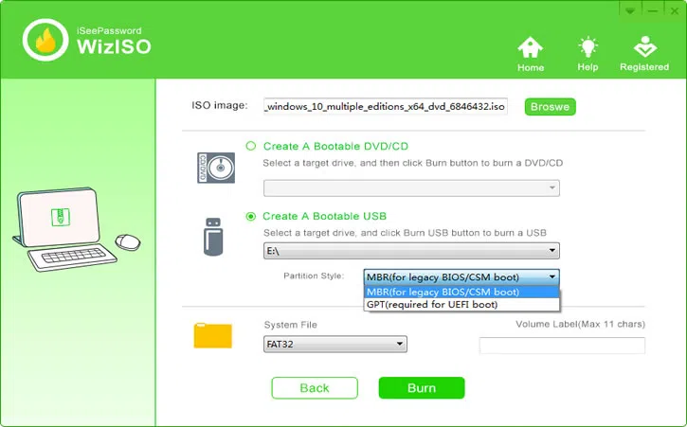Image resolution: width=687 pixels, height=427 pixels.
Task: Select Create A Bootable USB option
Action: (x=251, y=216)
